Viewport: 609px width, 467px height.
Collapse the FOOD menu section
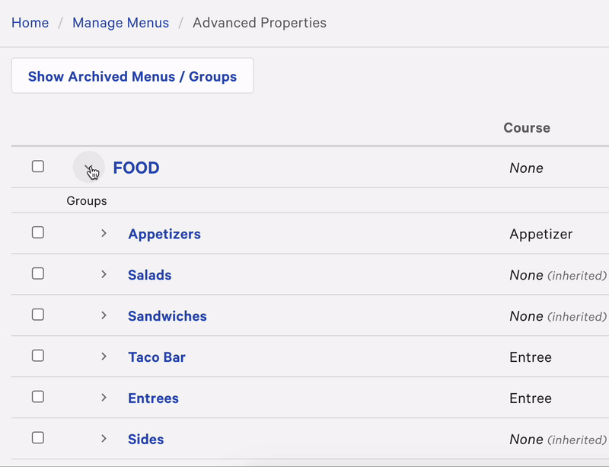[x=89, y=167]
